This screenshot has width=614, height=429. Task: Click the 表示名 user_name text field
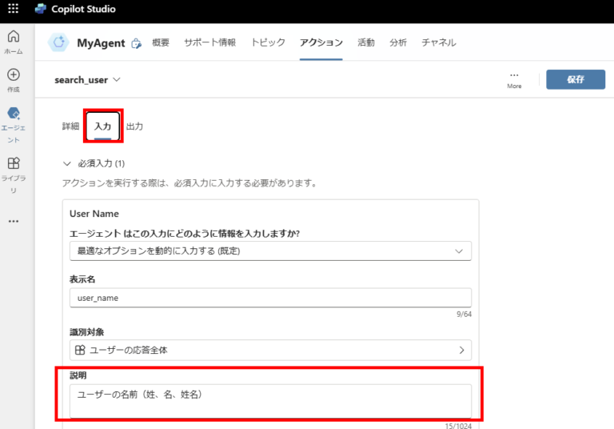(x=270, y=298)
